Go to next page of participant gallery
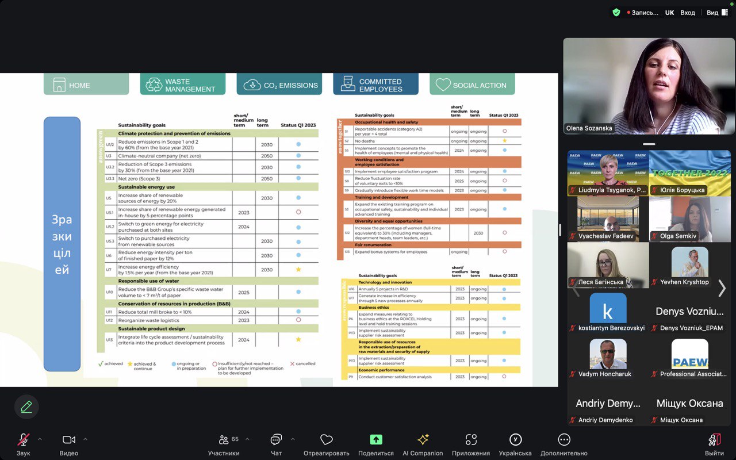The image size is (736, 460). tap(722, 288)
